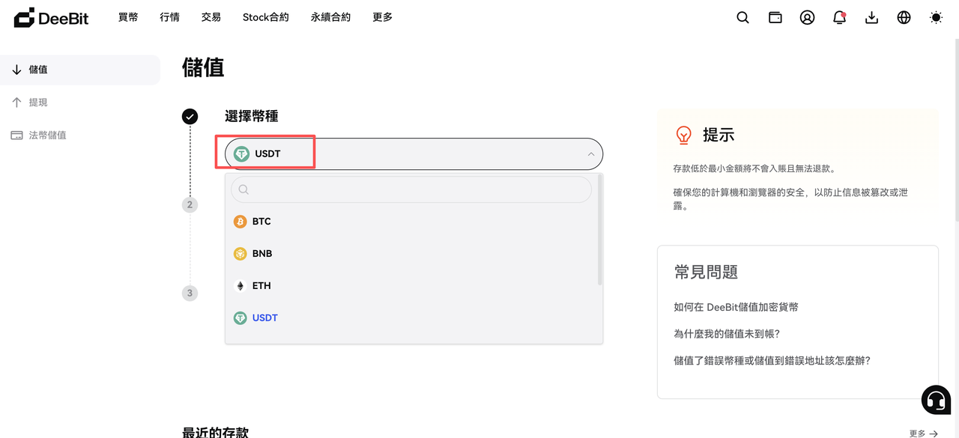
Task: Open the wallet icon in header
Action: point(775,17)
